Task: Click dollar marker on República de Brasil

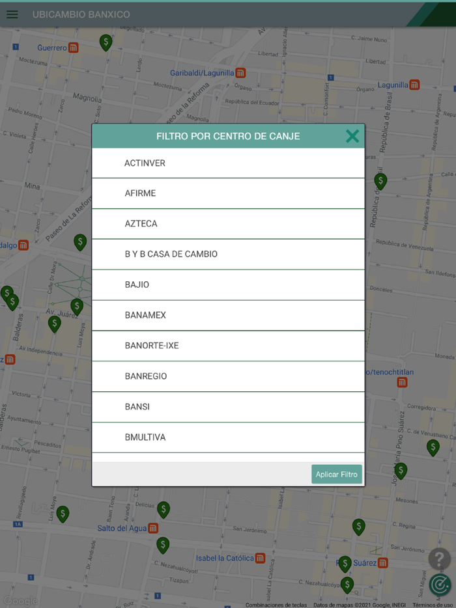Action: click(x=380, y=182)
